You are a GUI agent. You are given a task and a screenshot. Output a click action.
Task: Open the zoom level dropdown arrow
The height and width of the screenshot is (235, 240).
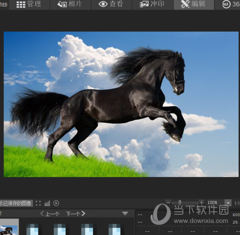pyautogui.click(x=228, y=203)
